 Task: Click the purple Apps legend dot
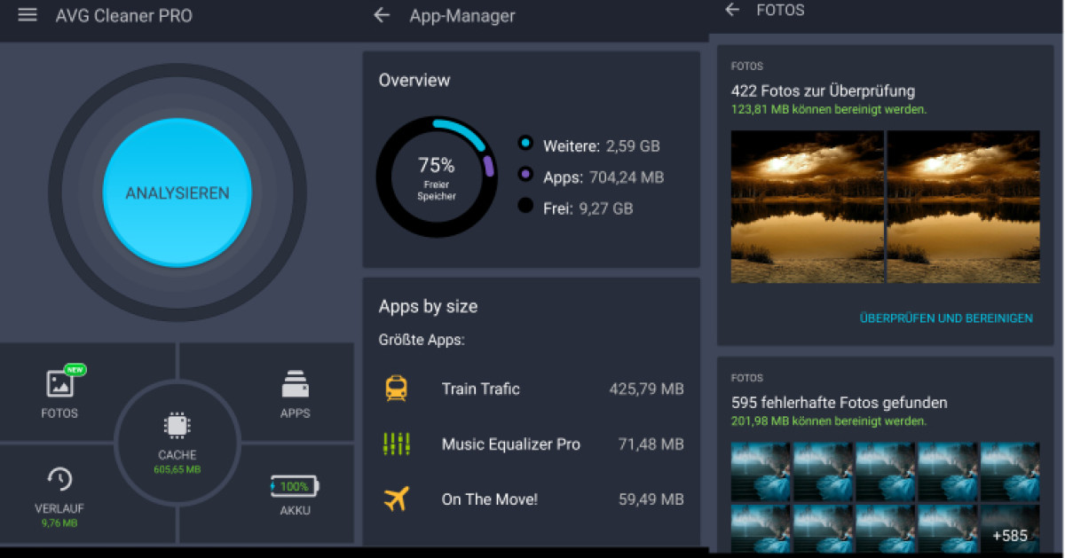click(x=525, y=175)
